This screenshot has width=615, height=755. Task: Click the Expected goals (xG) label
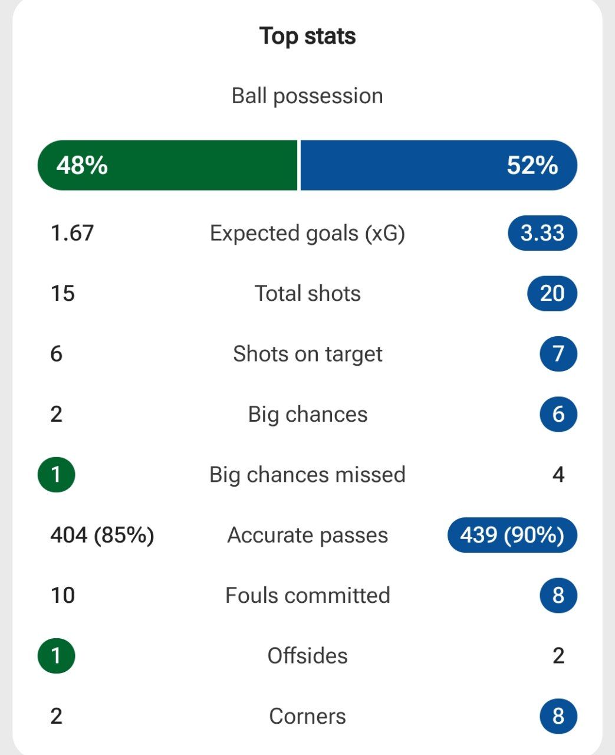[307, 233]
